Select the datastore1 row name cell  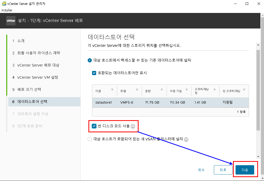103,102
